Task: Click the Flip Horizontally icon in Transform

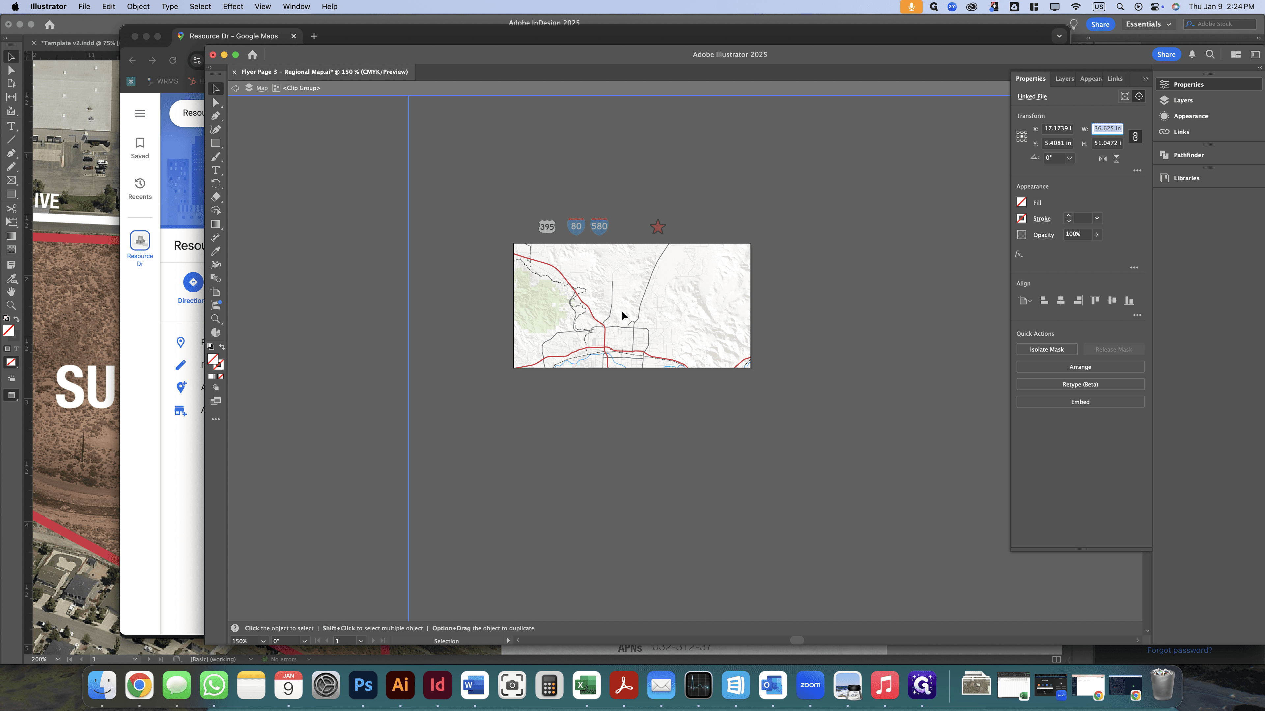Action: [1103, 158]
